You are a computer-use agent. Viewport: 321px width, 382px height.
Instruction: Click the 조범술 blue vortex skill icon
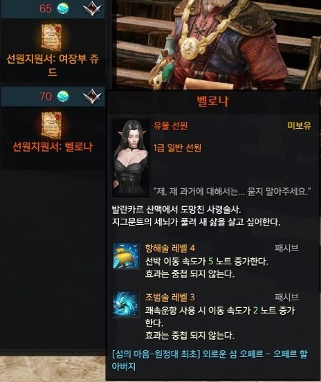(126, 304)
